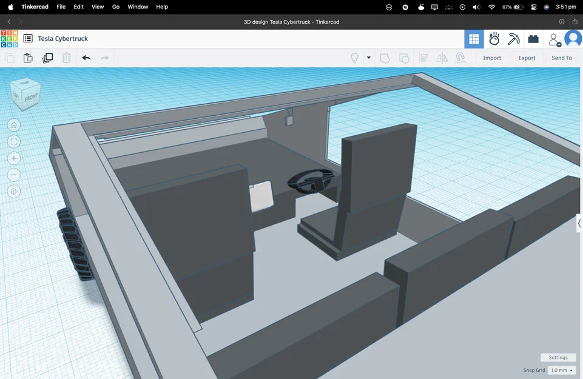Image resolution: width=583 pixels, height=379 pixels.
Task: Redo the last action
Action: [x=105, y=58]
